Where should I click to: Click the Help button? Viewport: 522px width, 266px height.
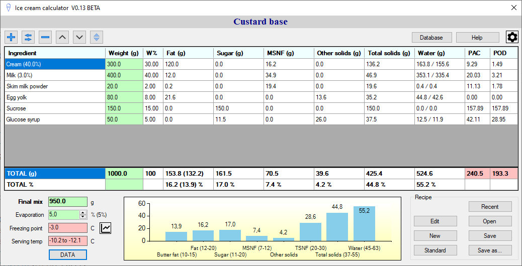(477, 38)
